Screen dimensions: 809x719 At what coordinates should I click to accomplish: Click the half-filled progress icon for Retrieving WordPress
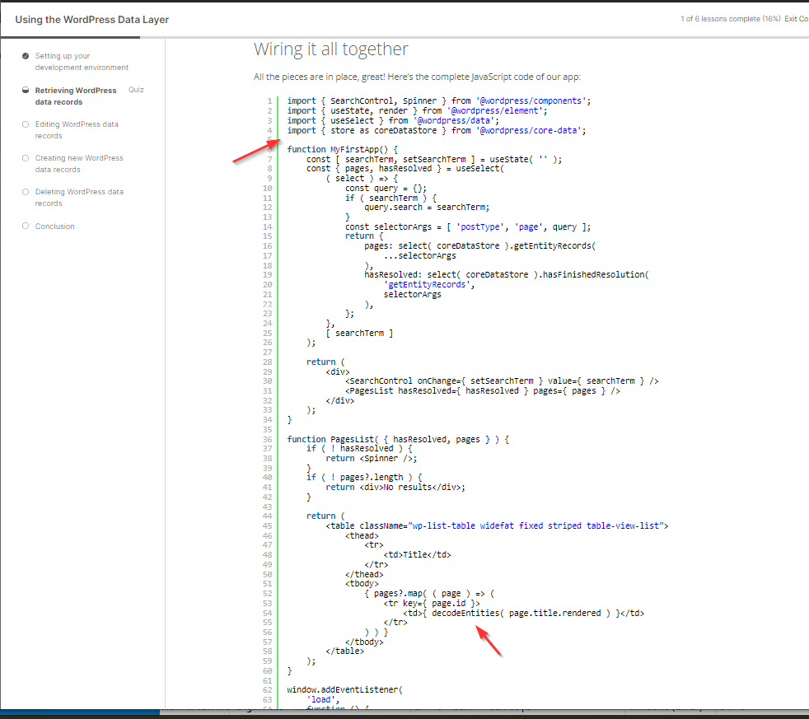click(26, 90)
